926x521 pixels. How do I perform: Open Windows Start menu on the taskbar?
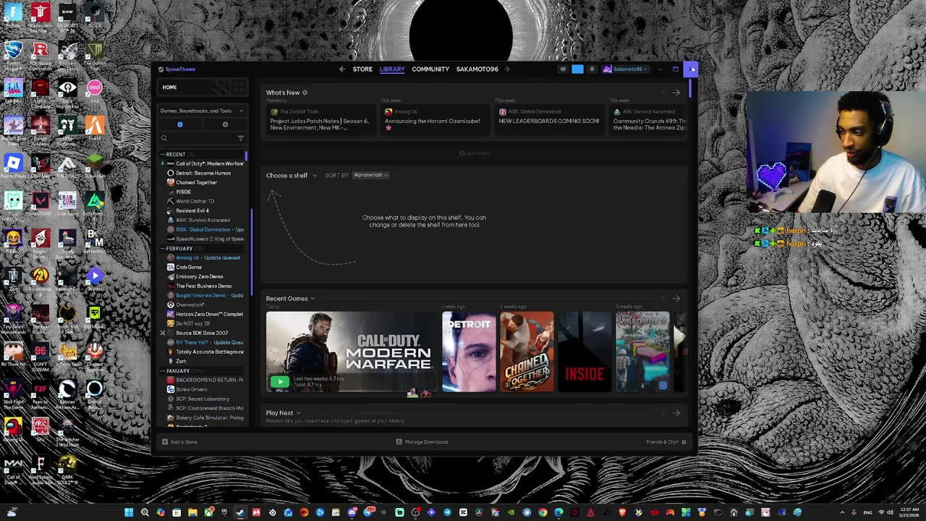129,513
